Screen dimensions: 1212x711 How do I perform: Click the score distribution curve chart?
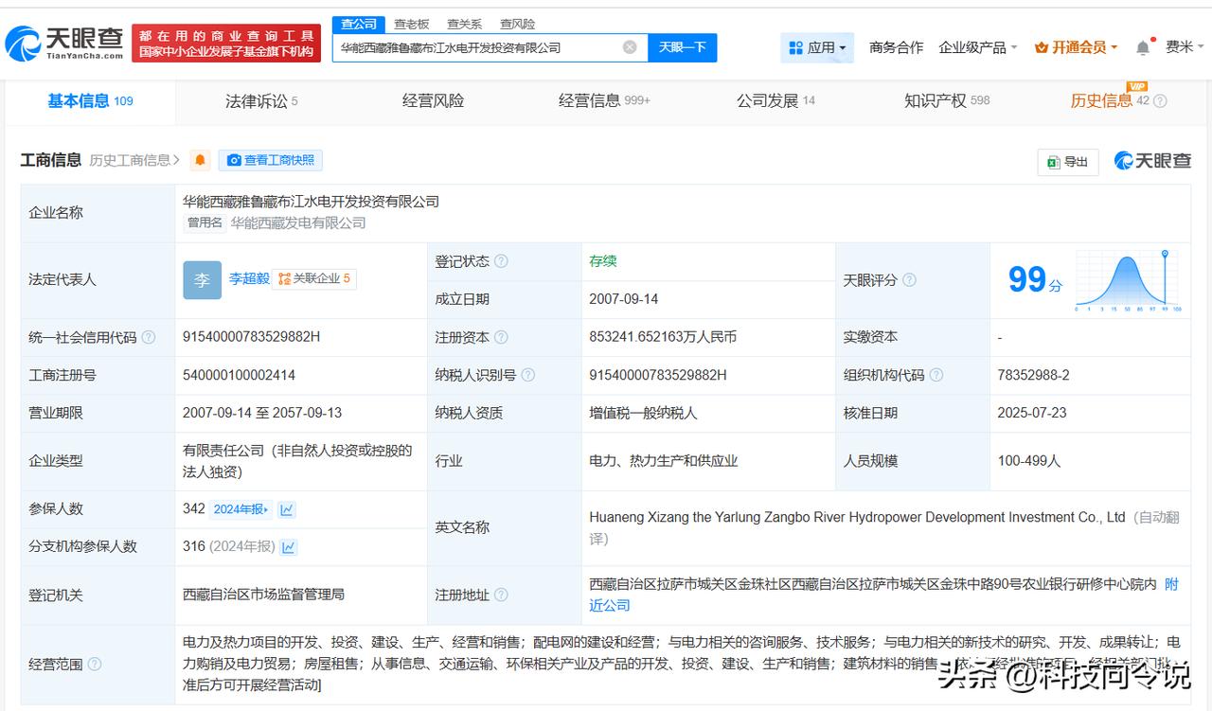point(1128,281)
